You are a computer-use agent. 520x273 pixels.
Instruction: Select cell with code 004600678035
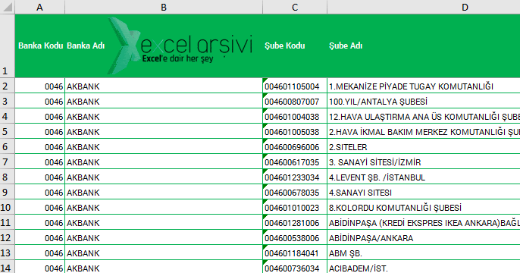295,192
